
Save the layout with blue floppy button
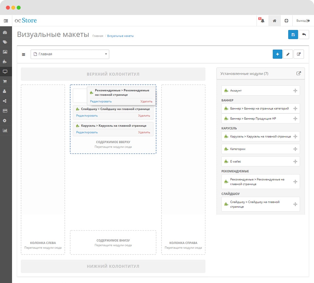click(x=293, y=35)
